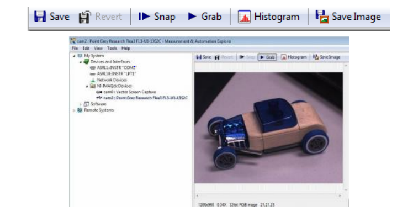Collapse the My System tree node

[x=74, y=56]
